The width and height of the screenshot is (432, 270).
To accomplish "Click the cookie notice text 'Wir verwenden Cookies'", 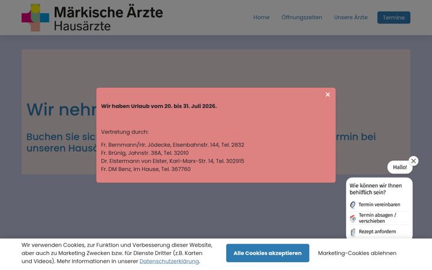I will tap(117, 253).
